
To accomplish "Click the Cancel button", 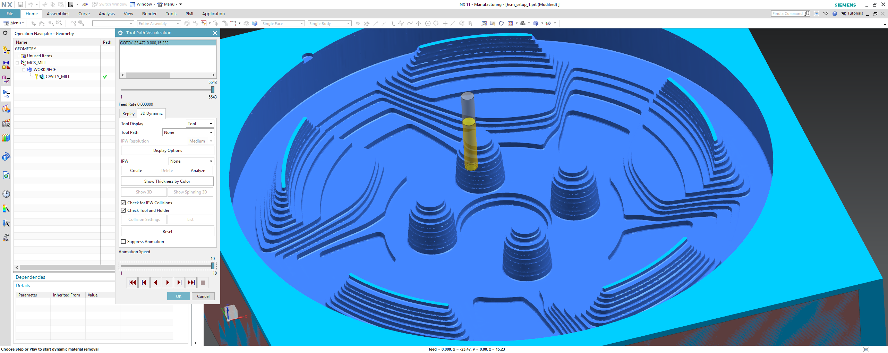I will 203,296.
